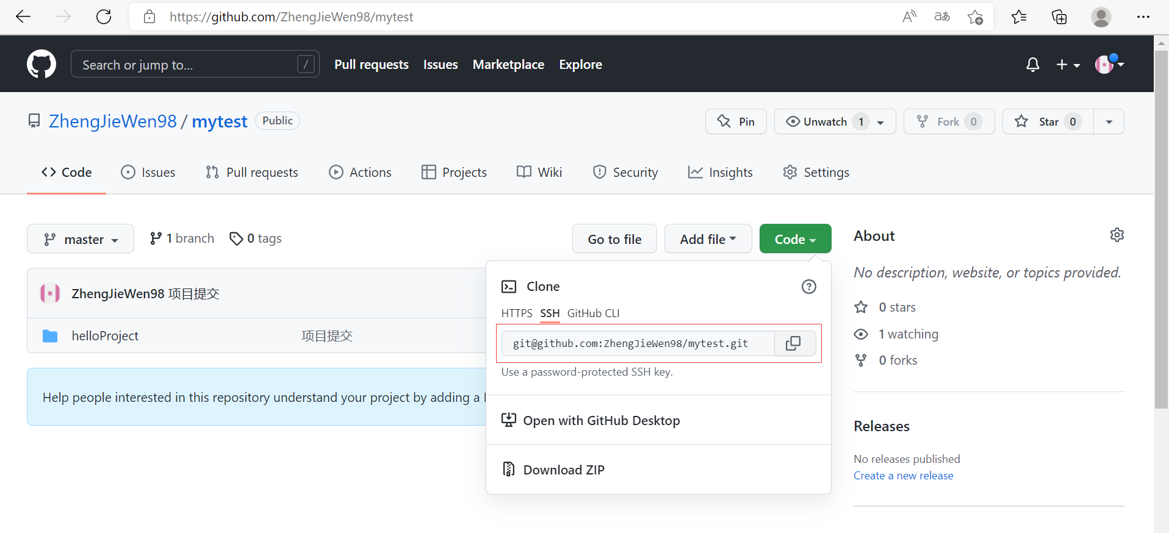
Task: Open the plus create-new menu
Action: 1068,65
